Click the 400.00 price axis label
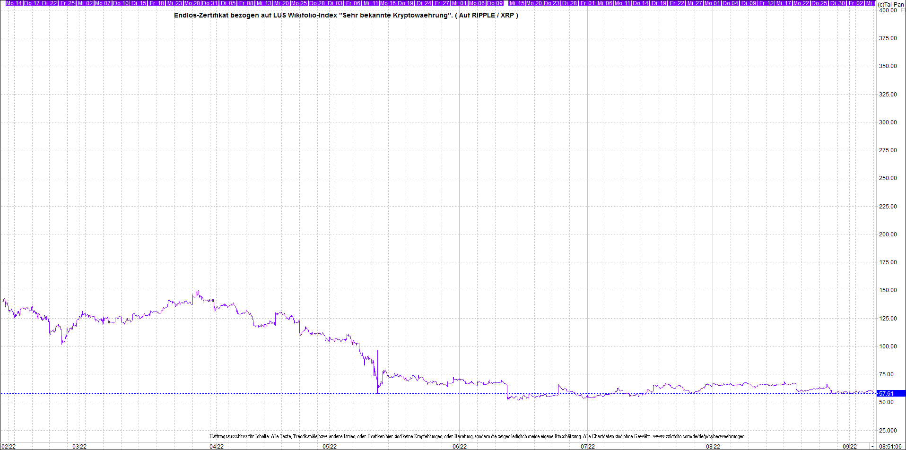This screenshot has height=450, width=906. pyautogui.click(x=888, y=10)
